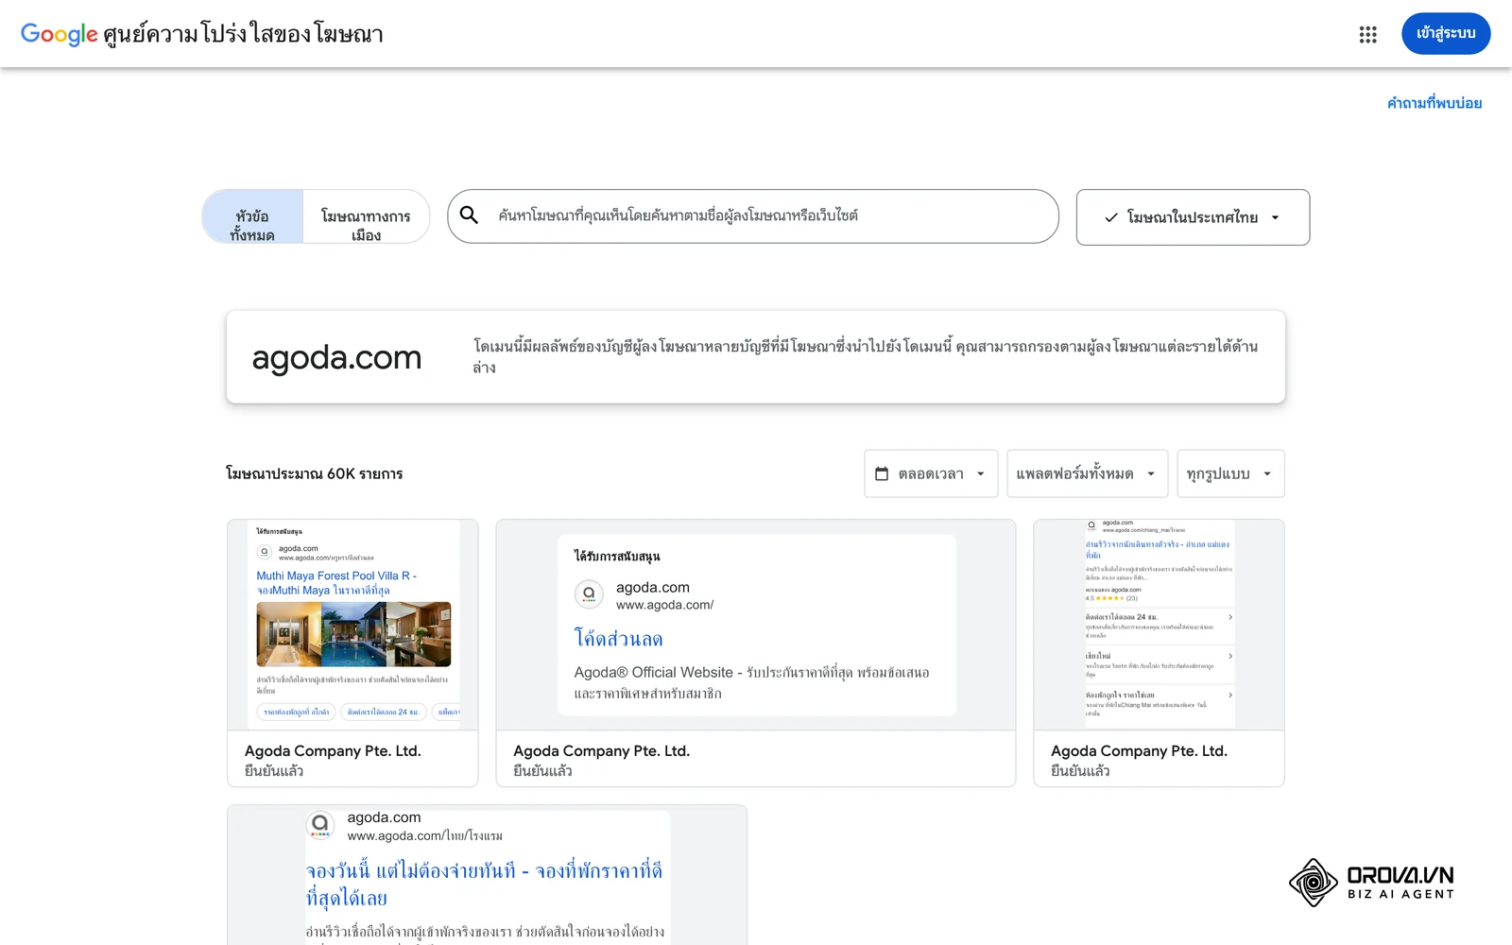
Task: Open the ad card with Chiang Mai sitelinks
Action: (1159, 652)
